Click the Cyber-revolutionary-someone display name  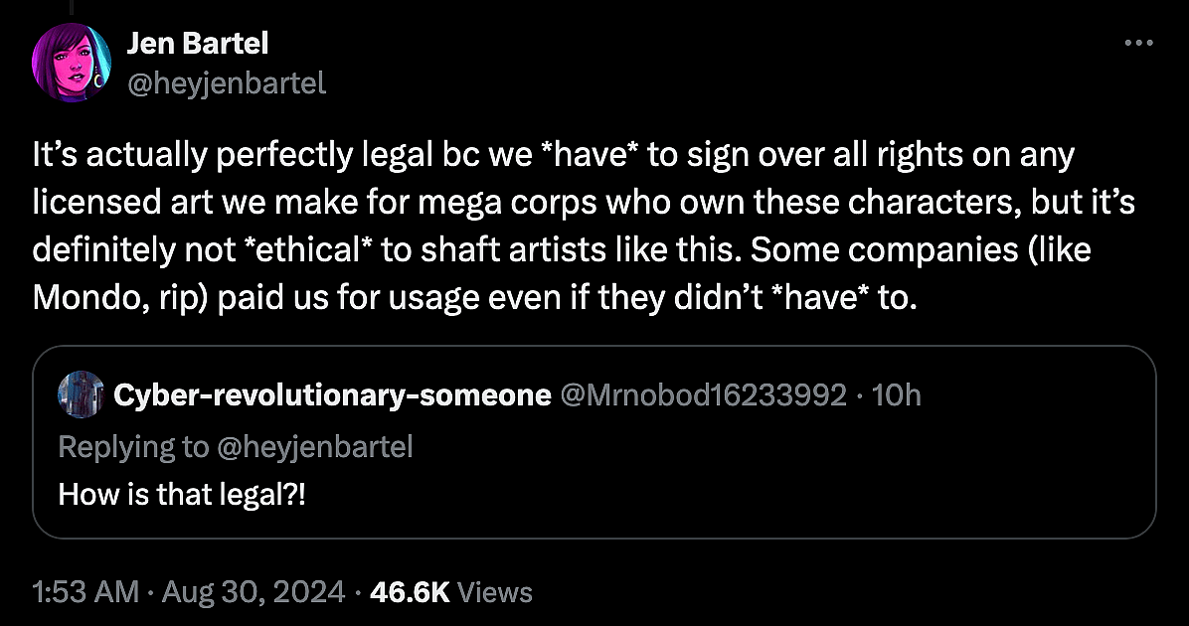[332, 395]
